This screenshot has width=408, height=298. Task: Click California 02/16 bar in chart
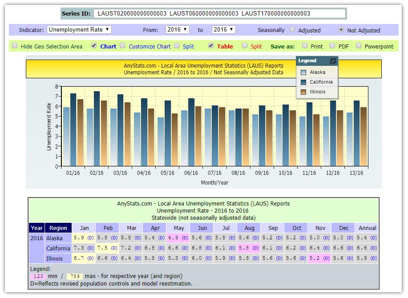click(97, 129)
